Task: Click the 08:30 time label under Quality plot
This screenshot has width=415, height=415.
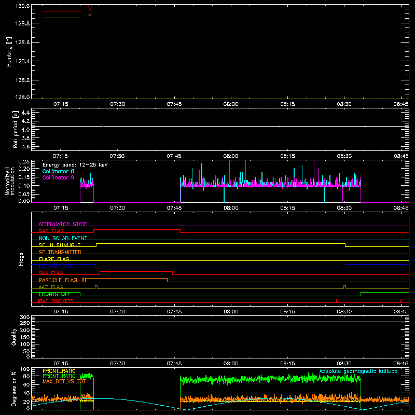Action: [344, 364]
